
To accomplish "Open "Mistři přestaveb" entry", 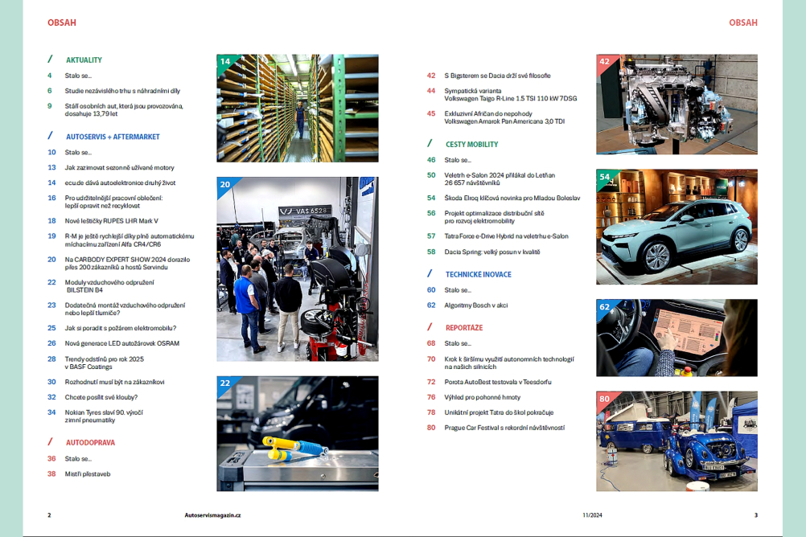I will tap(88, 473).
